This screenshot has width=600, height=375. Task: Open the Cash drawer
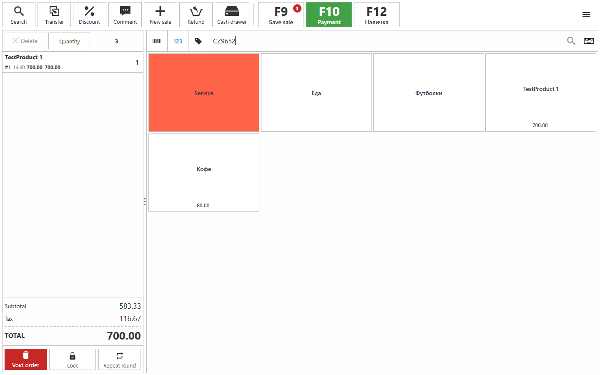[x=232, y=15]
